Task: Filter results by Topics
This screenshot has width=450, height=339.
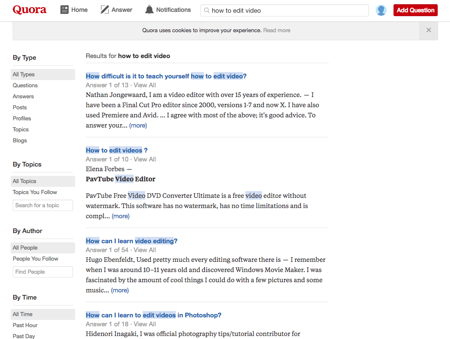Action: (21, 130)
